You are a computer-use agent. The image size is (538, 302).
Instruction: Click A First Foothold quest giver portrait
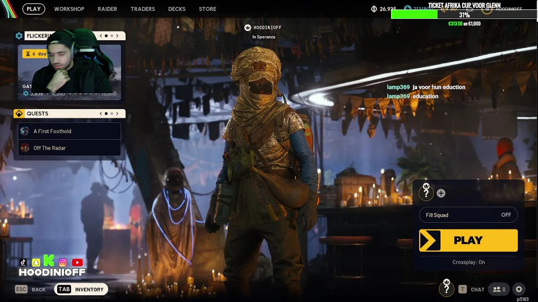tap(25, 131)
